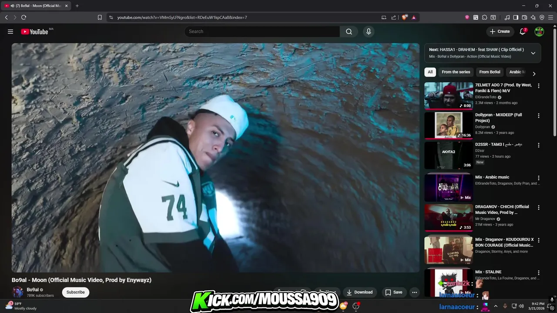Select the All filter chip
The height and width of the screenshot is (313, 557).
(430, 72)
